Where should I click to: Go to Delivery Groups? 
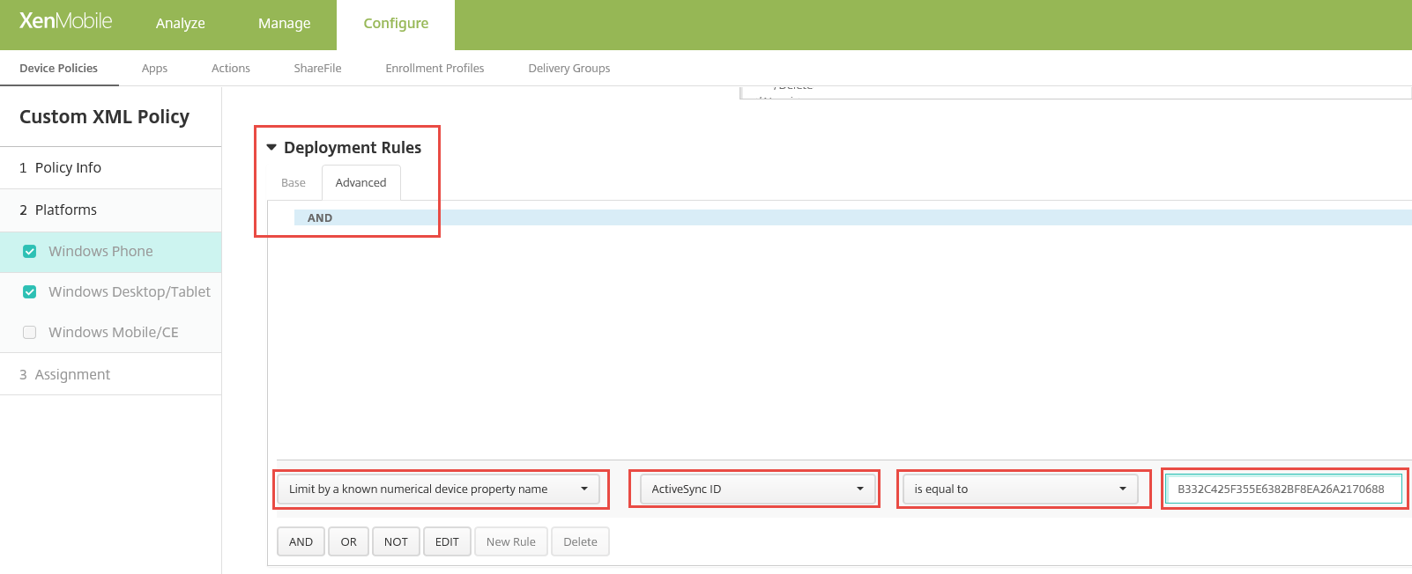[x=569, y=69]
